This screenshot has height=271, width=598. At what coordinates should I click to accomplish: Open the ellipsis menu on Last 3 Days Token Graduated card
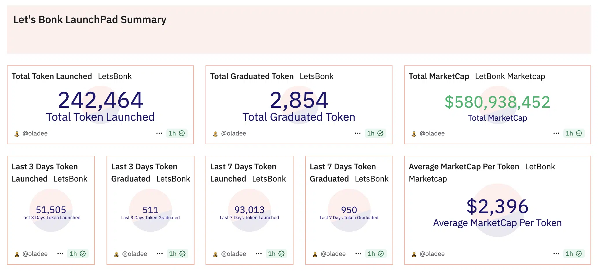[x=160, y=254]
